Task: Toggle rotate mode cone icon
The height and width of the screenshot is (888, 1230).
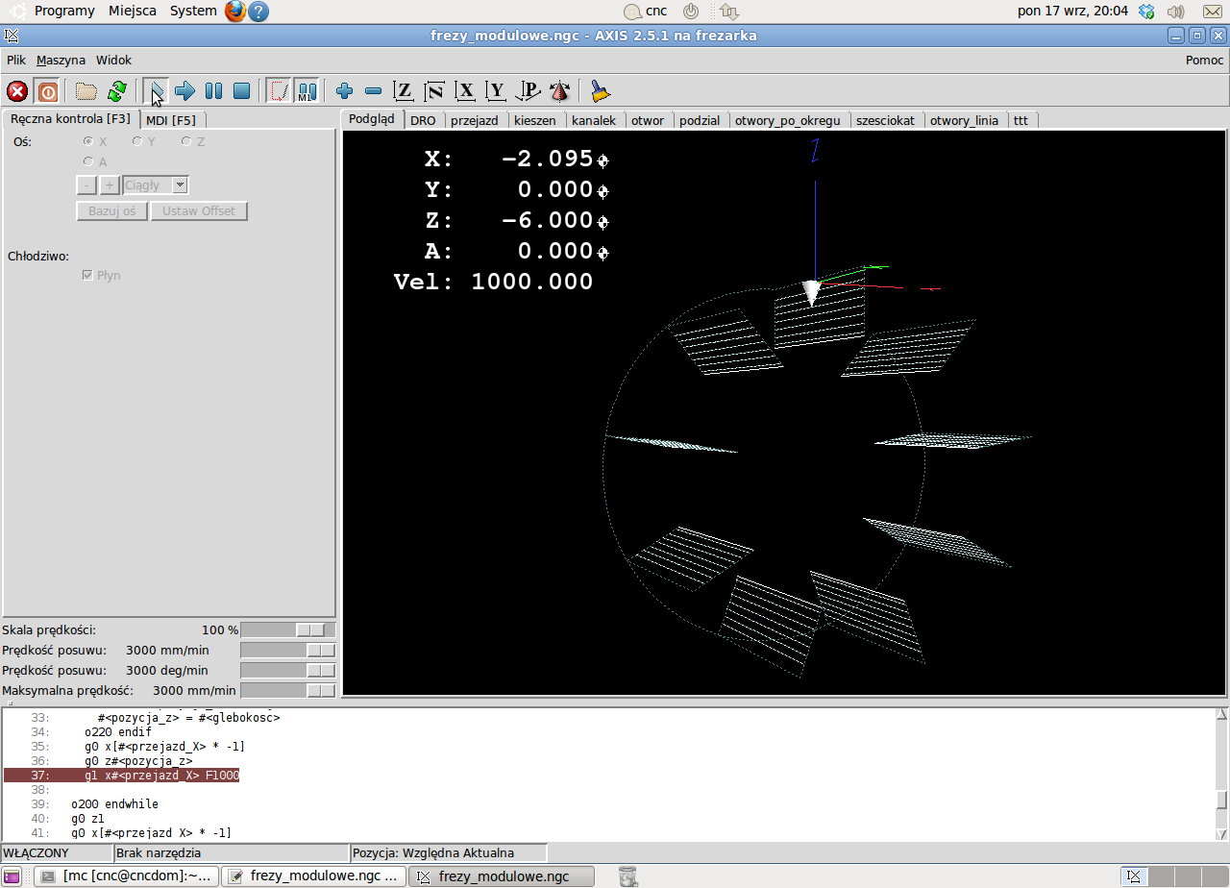Action: point(559,91)
